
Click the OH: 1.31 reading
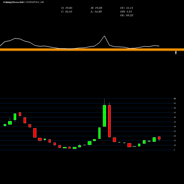pos(126,12)
